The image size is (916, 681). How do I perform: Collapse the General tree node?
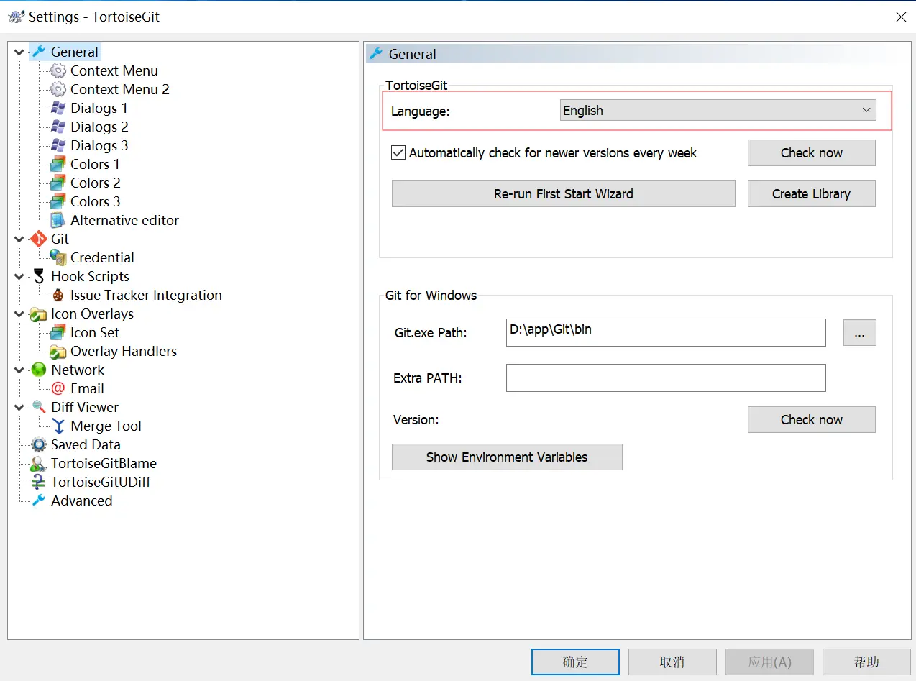point(19,52)
